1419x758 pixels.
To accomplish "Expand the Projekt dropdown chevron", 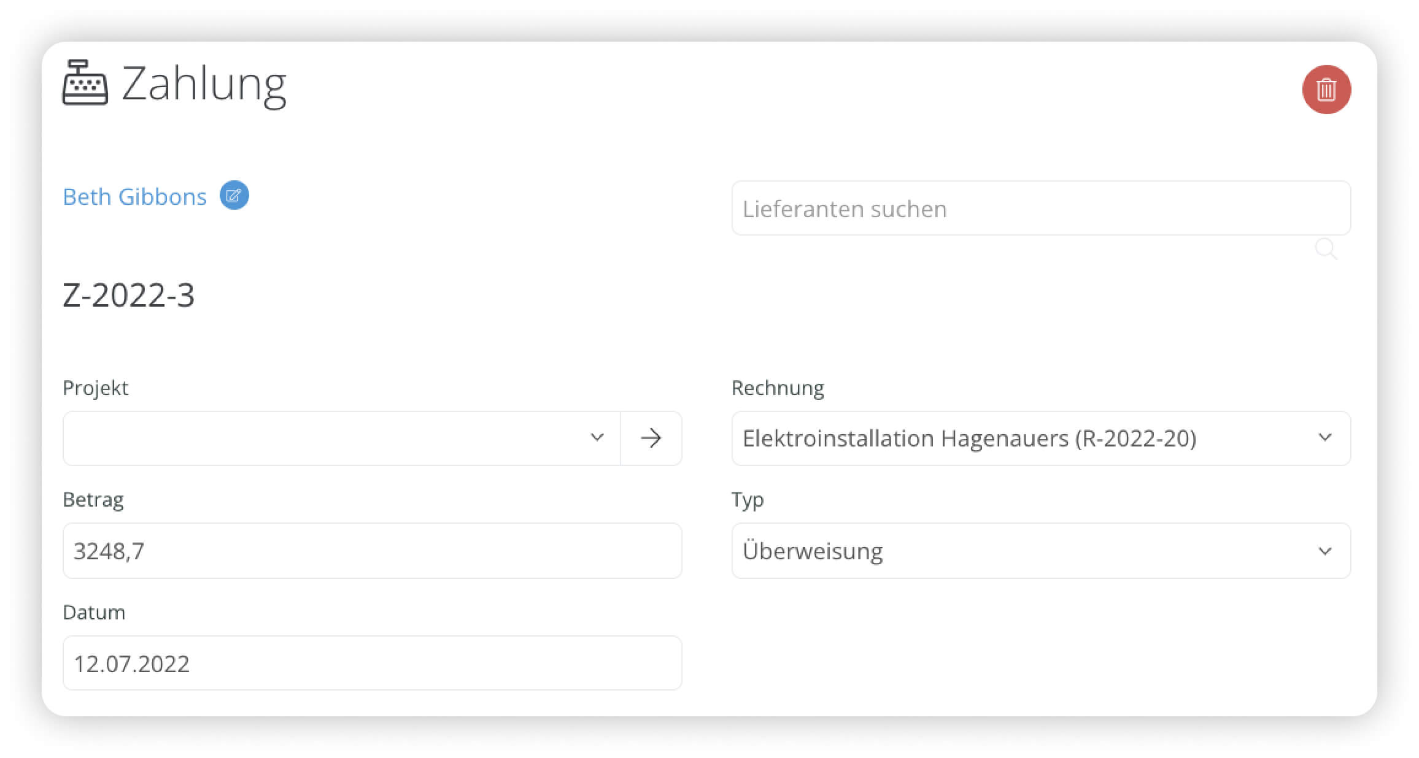I will point(597,438).
